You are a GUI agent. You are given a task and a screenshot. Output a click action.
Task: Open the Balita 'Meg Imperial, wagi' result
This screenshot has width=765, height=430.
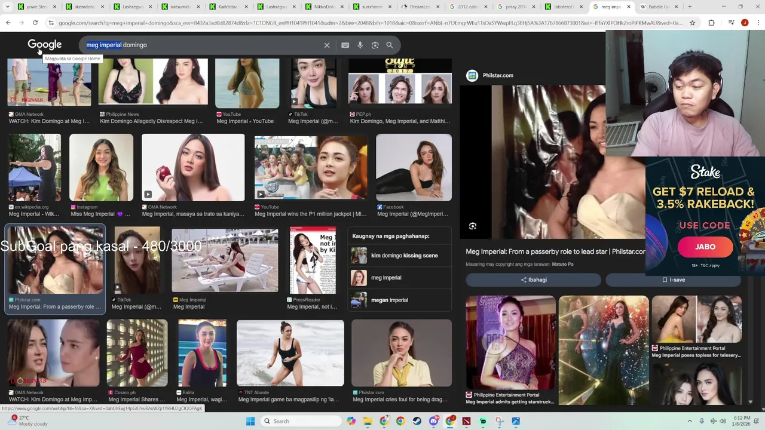[x=202, y=353]
